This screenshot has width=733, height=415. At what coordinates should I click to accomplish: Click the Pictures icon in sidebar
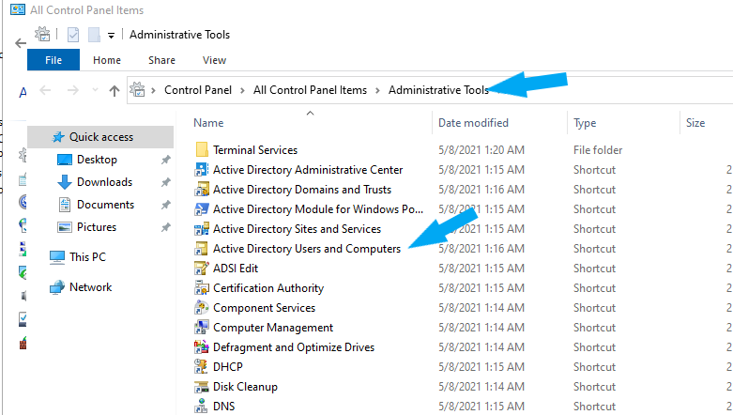[65, 227]
